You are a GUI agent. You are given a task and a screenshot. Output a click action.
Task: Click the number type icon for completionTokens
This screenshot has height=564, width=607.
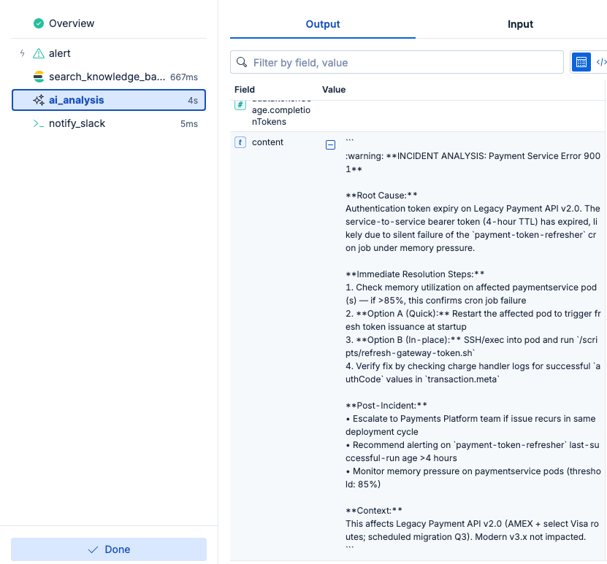click(x=240, y=105)
